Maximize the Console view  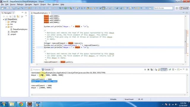[x=187, y=70]
